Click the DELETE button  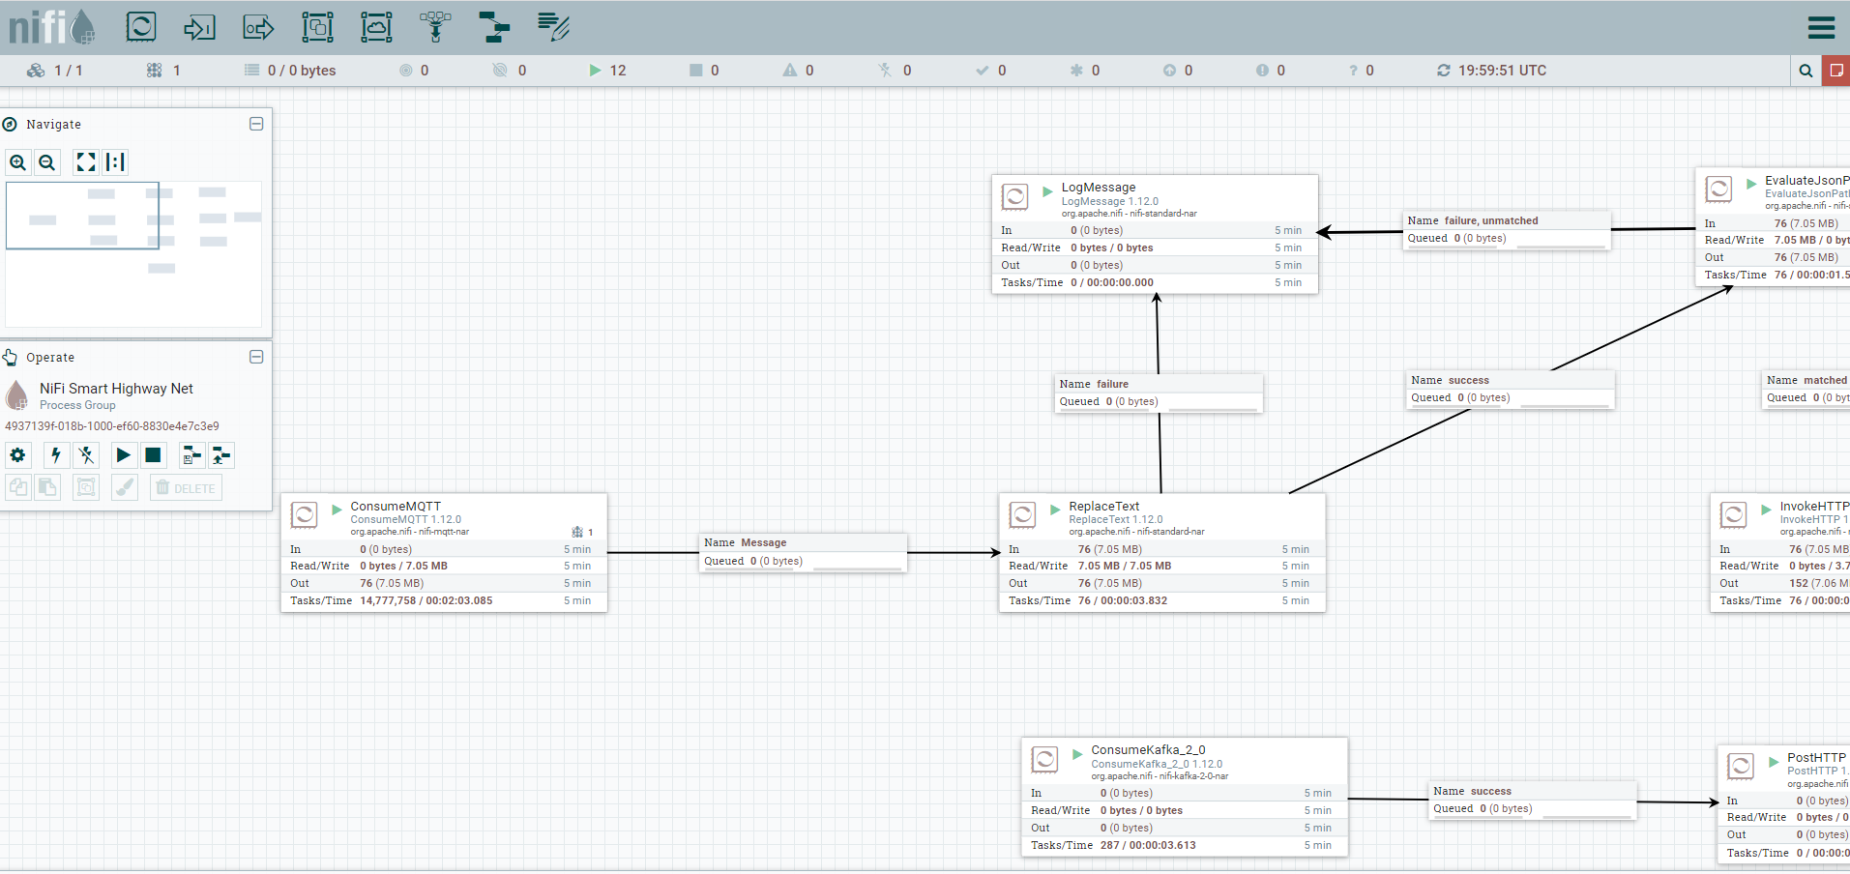pos(186,487)
